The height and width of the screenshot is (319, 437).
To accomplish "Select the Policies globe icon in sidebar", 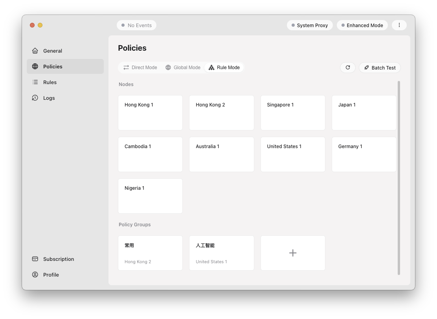I will click(35, 66).
